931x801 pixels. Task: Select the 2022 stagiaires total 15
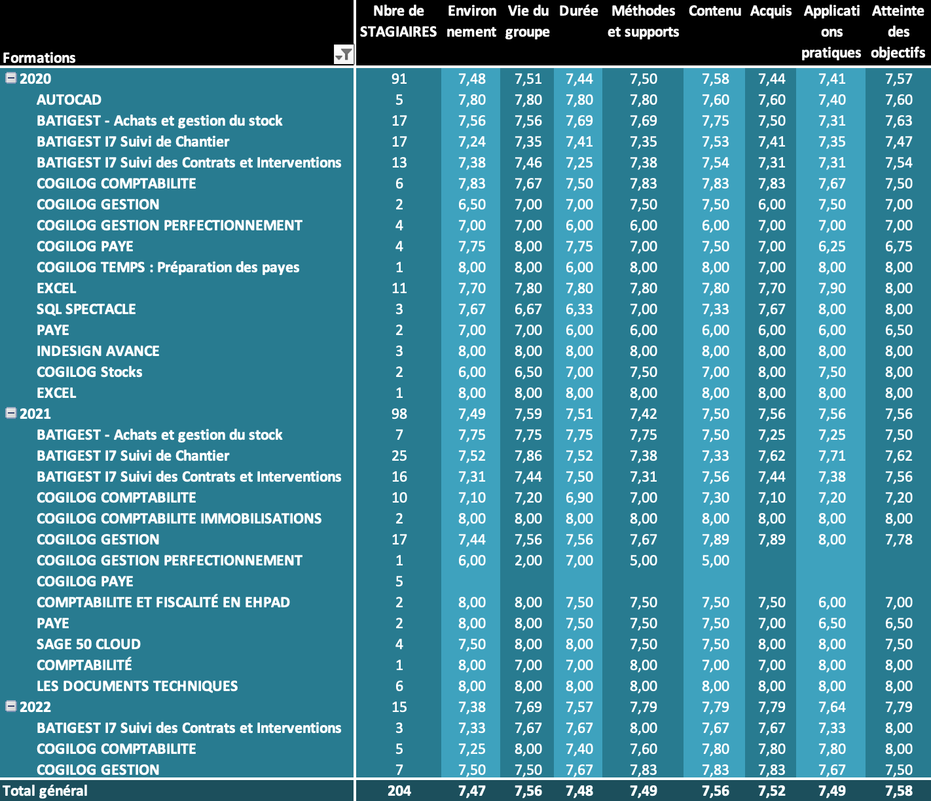pos(399,707)
